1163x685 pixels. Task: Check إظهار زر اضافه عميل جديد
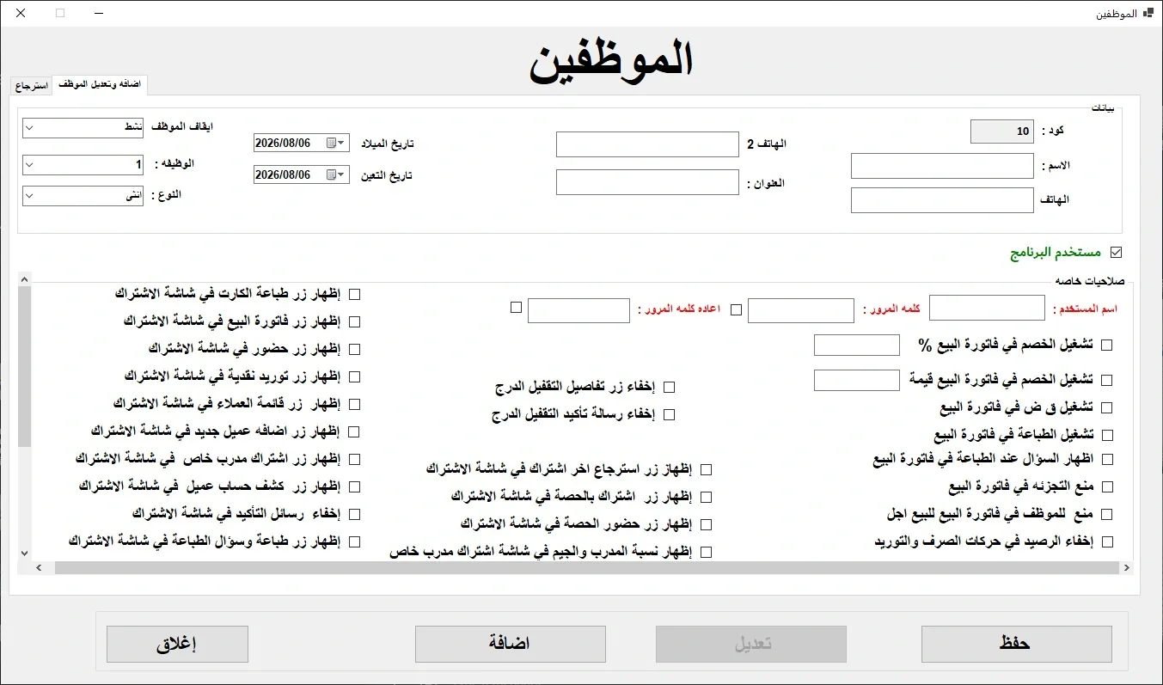tap(354, 431)
